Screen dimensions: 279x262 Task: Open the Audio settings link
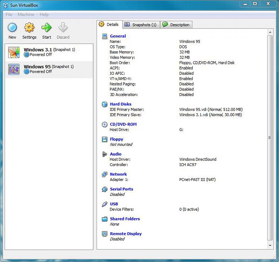click(116, 154)
